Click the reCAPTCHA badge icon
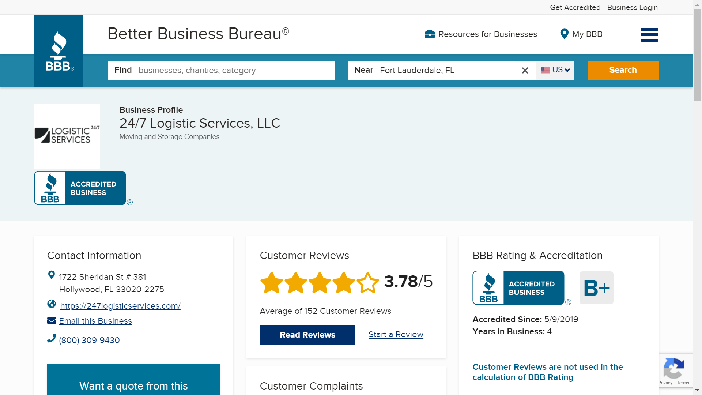Viewport: 702px width, 395px height. (673, 368)
